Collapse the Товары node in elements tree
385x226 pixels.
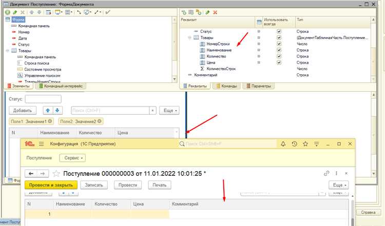coord(7,51)
